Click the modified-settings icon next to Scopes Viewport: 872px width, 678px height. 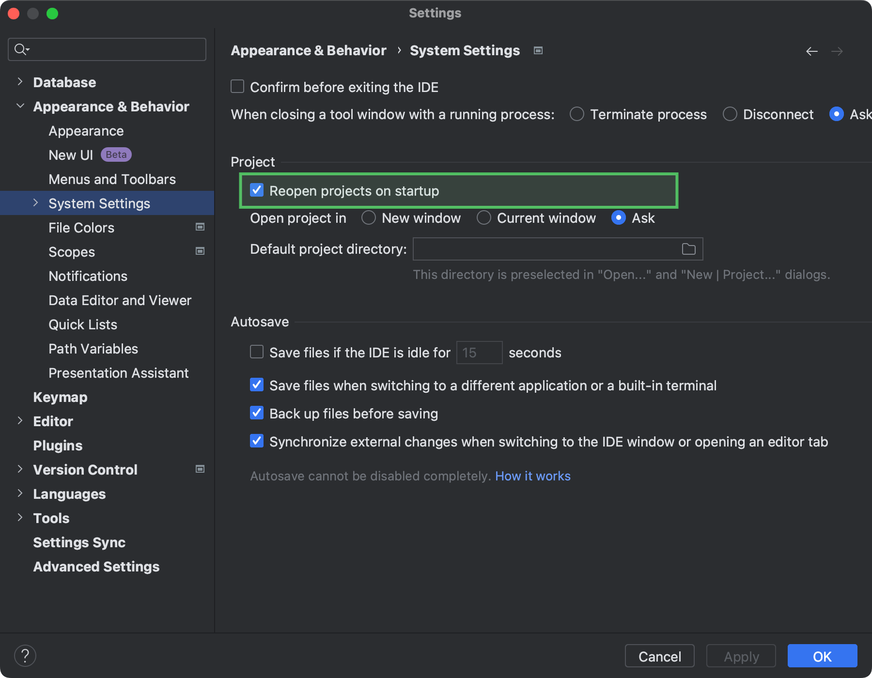tap(200, 251)
